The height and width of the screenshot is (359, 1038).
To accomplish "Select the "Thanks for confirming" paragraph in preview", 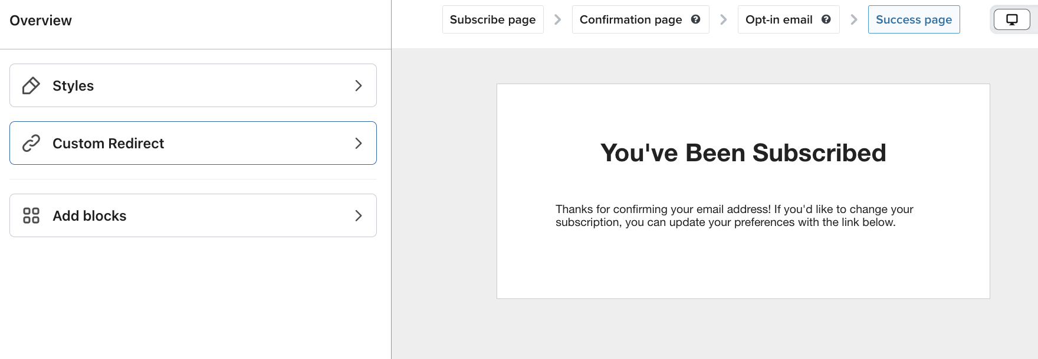I will [734, 215].
